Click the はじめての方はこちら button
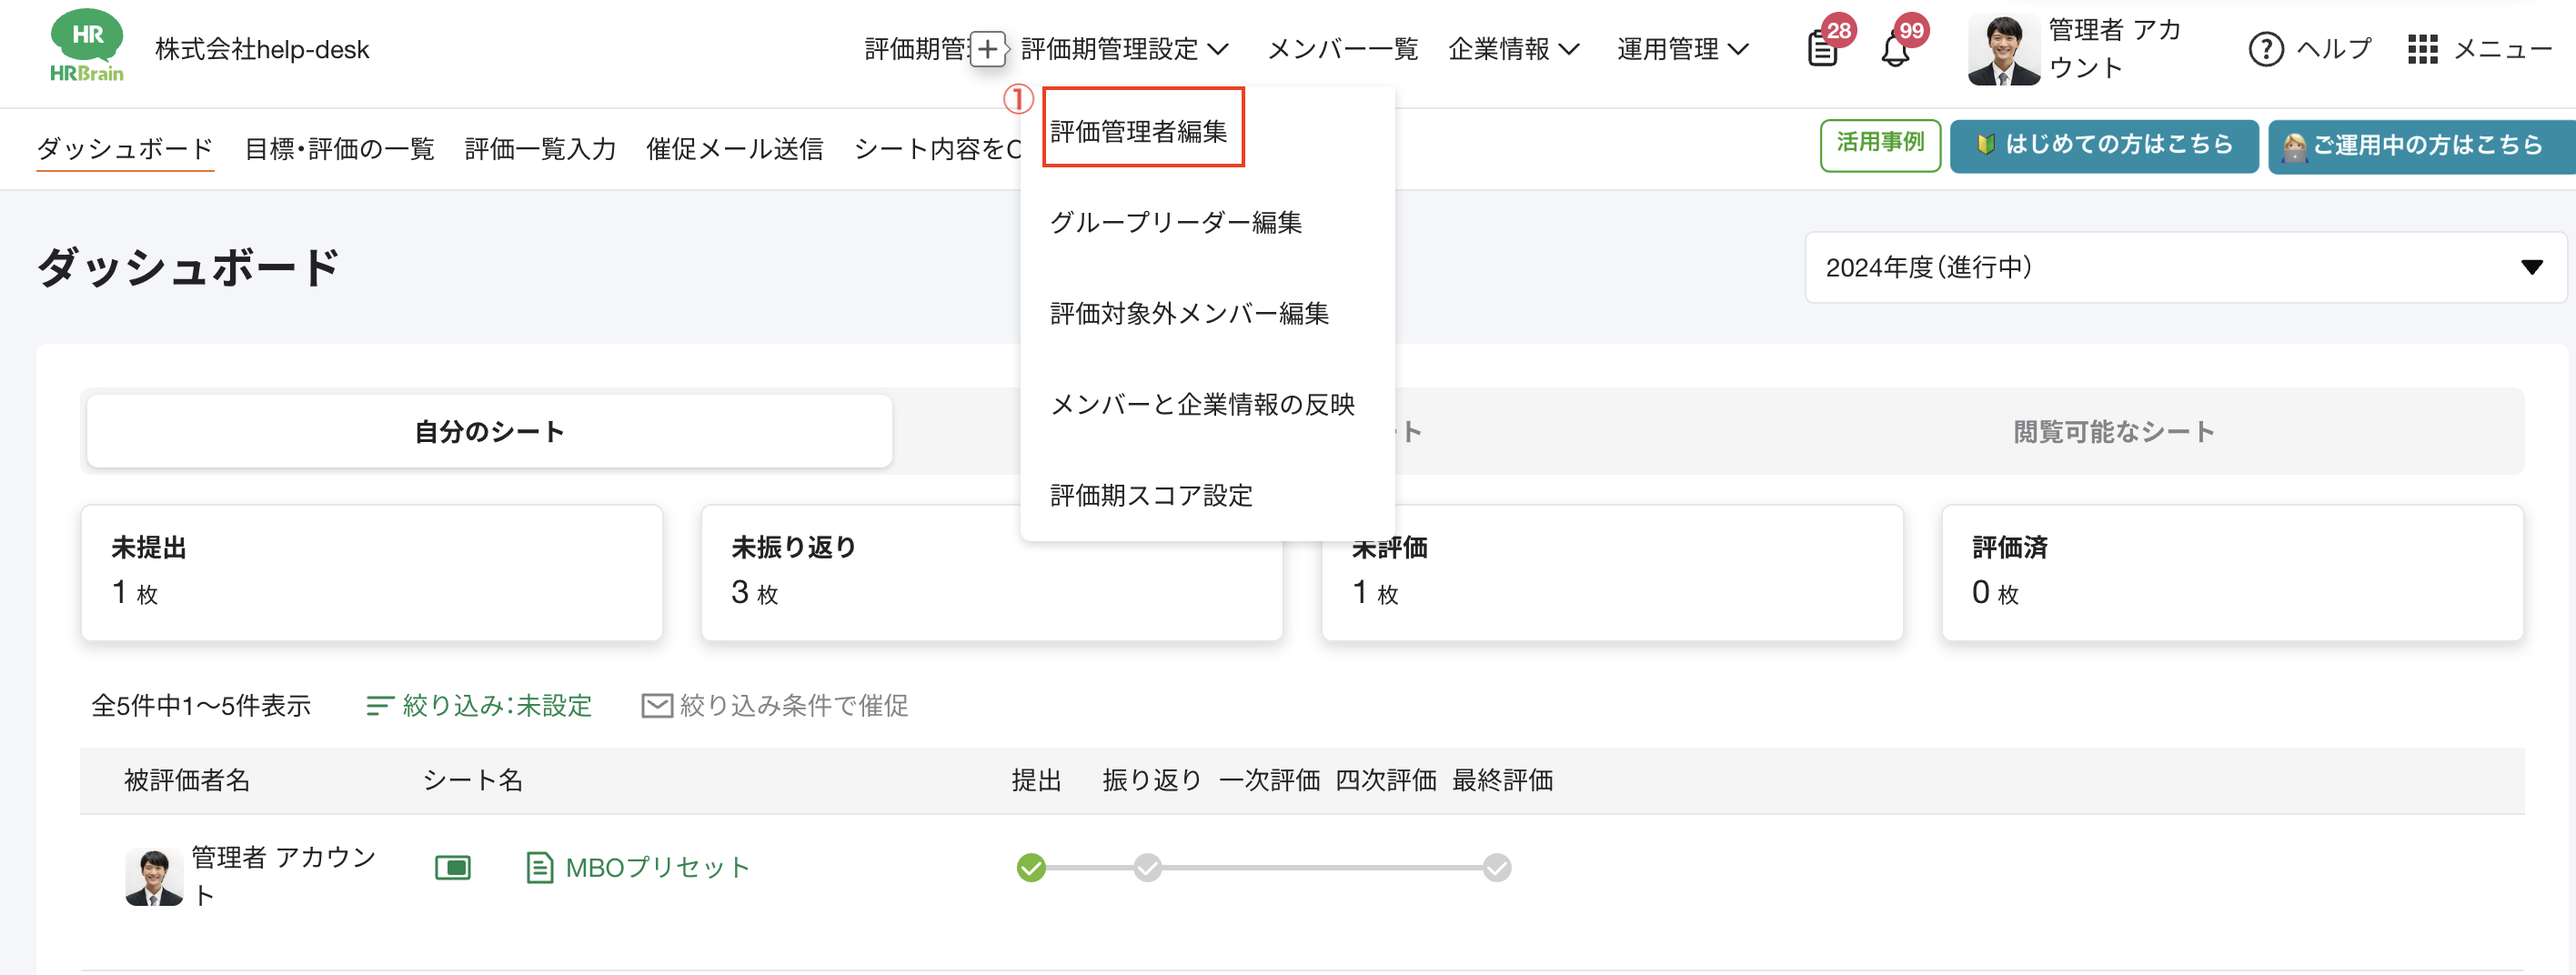The image size is (2576, 975). tap(2103, 145)
